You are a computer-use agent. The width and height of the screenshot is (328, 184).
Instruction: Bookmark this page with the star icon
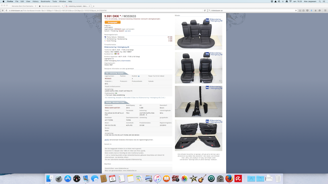[x=300, y=10]
